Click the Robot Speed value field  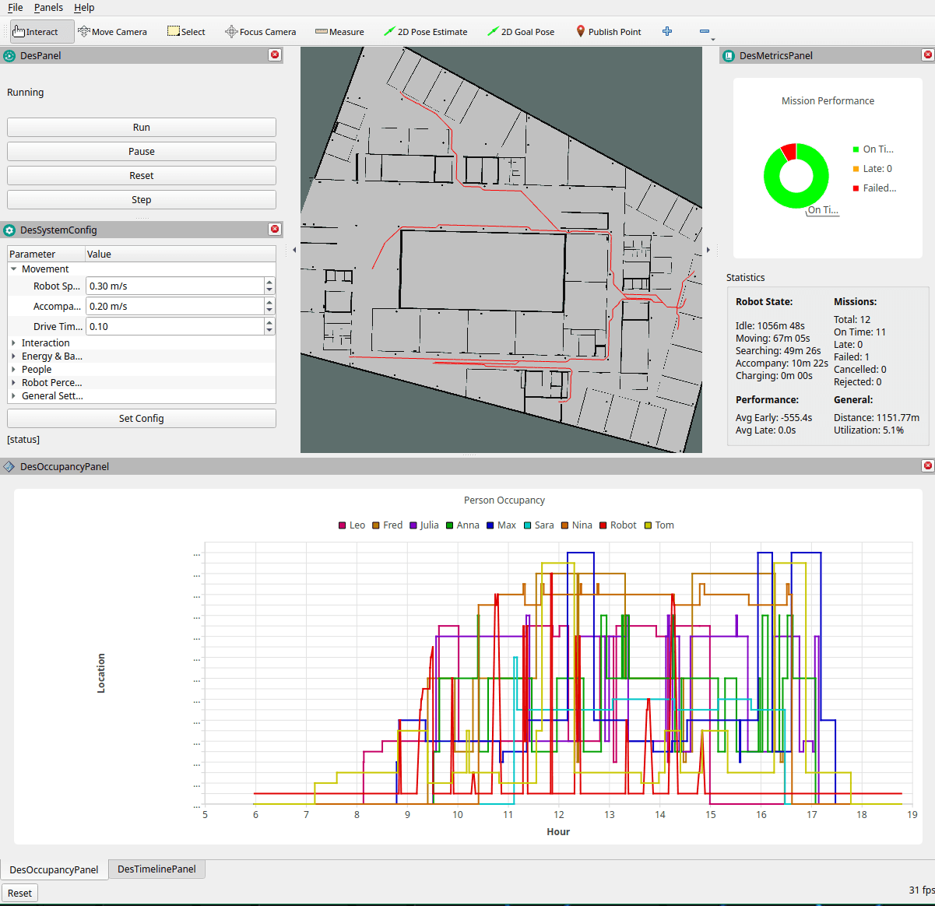tap(174, 286)
